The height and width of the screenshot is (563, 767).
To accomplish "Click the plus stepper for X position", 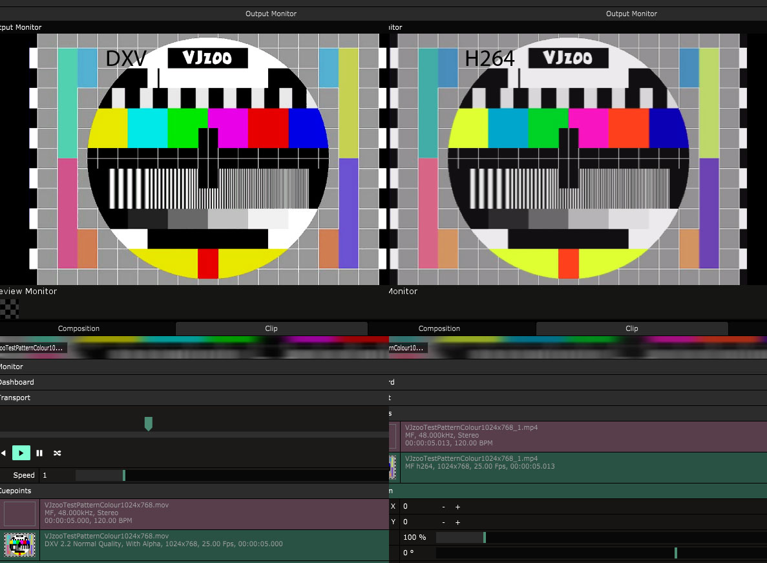I will click(457, 506).
